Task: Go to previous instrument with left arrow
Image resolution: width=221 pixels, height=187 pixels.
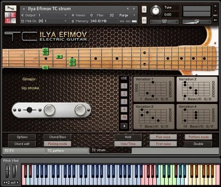Action: 128,9
